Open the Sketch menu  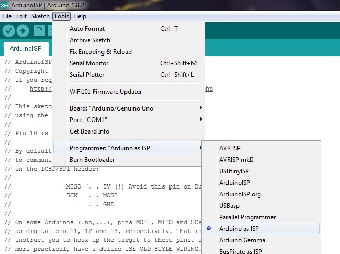pos(40,16)
